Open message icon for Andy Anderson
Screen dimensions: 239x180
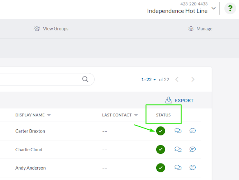coord(192,168)
